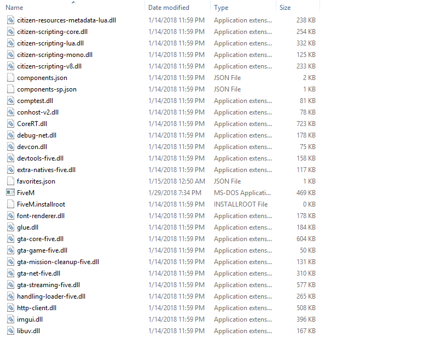
Task: Select the file name CoreRT.dll
Action: (32, 124)
